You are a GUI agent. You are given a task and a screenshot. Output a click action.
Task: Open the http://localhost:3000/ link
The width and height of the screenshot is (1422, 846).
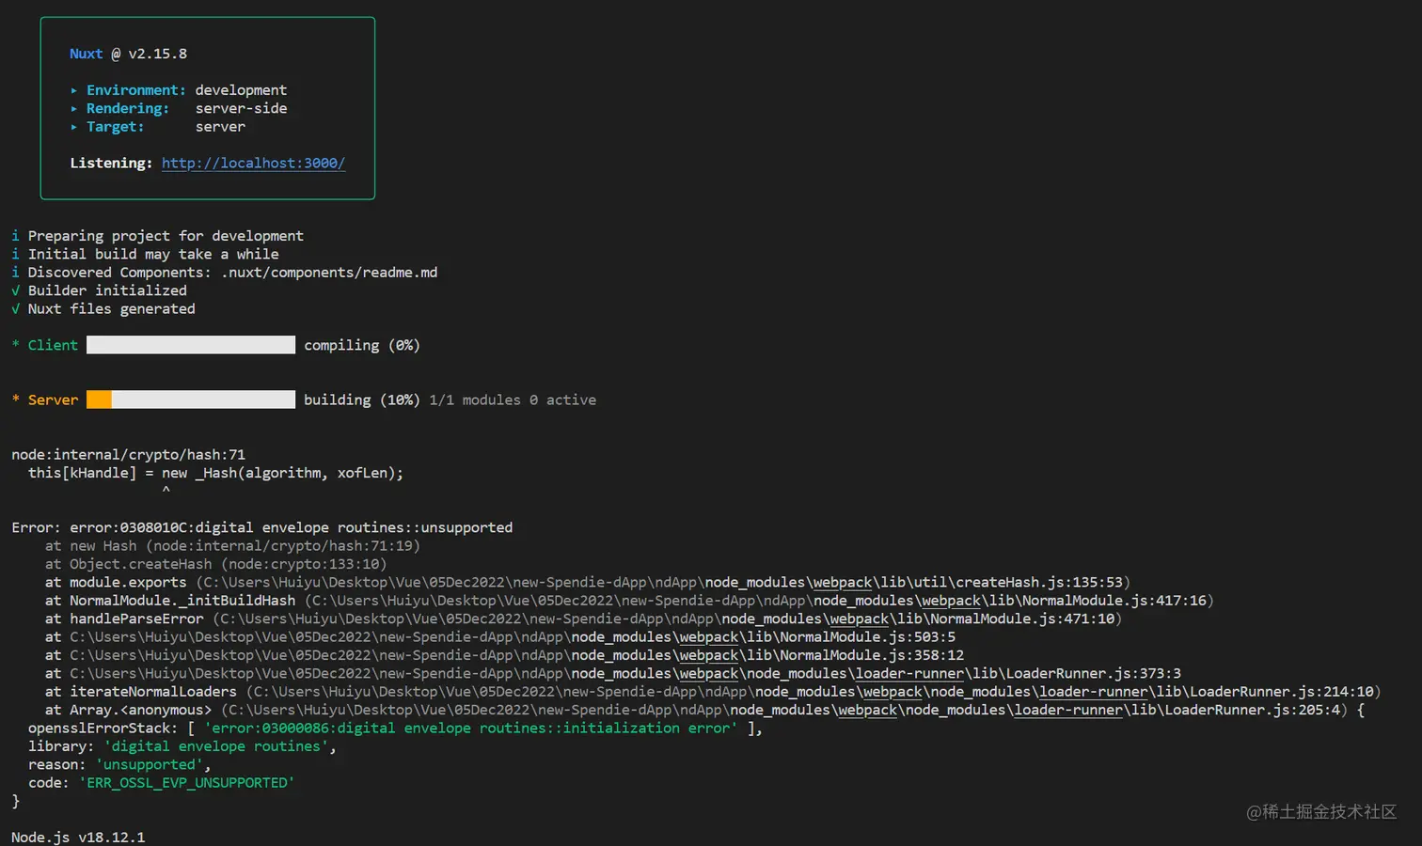click(x=253, y=164)
